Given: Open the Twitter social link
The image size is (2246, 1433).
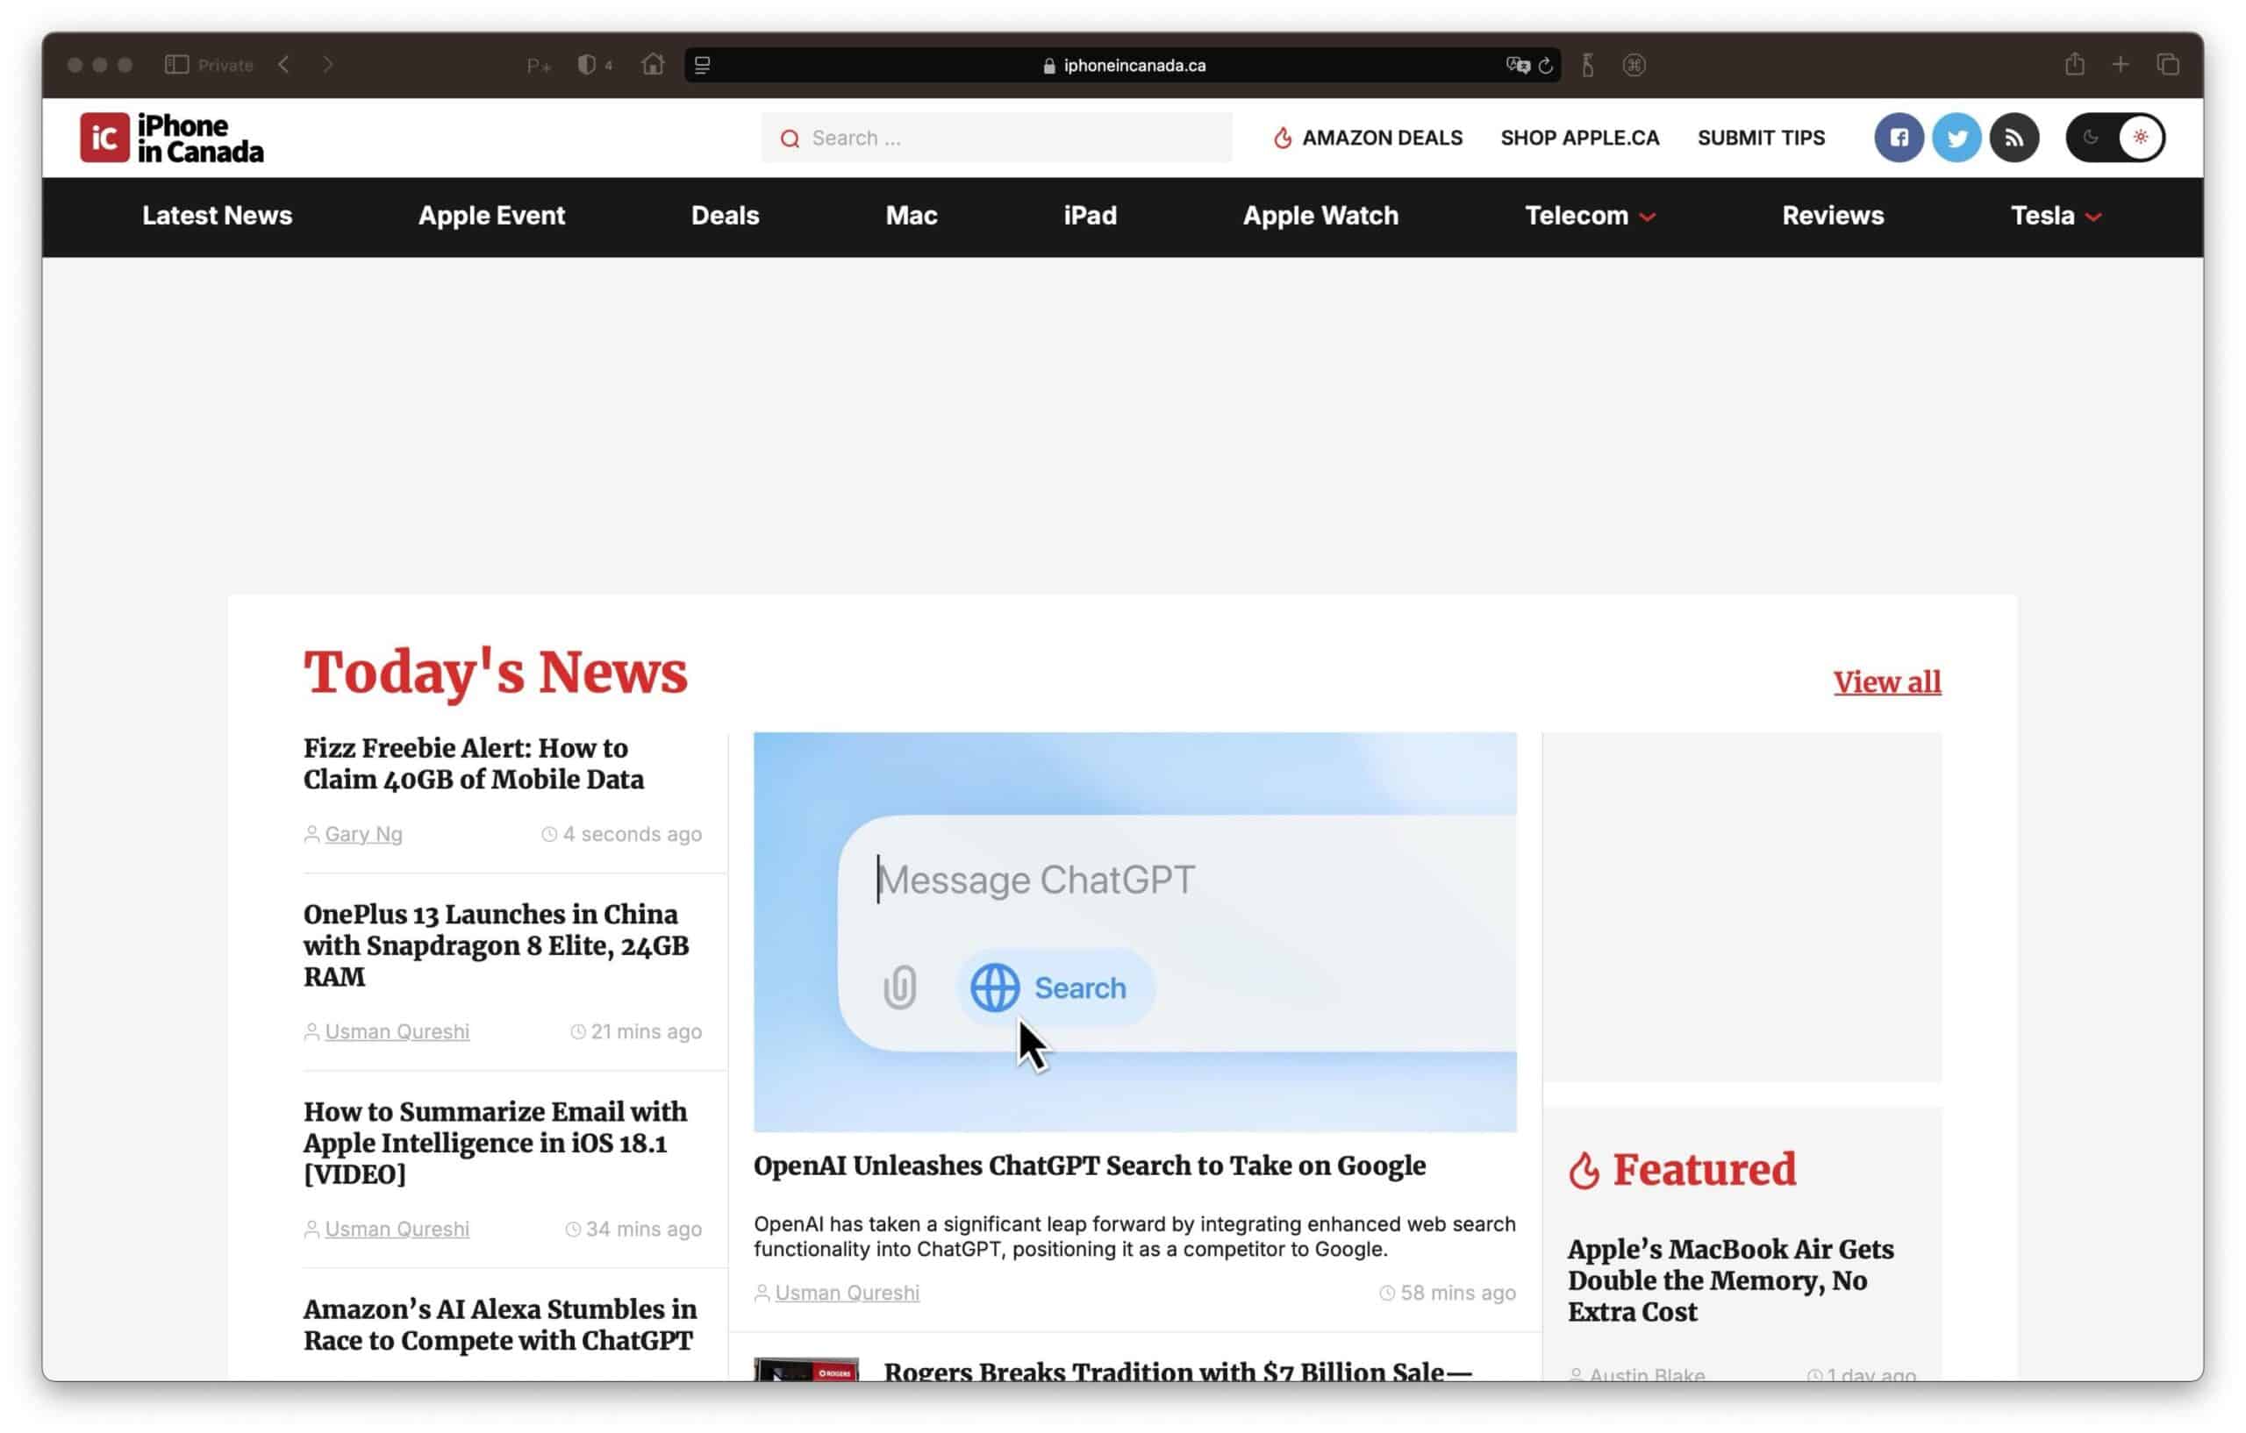Looking at the screenshot, I should point(1956,138).
